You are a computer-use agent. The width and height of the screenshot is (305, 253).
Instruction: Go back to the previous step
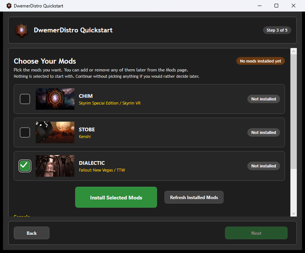tap(32, 233)
